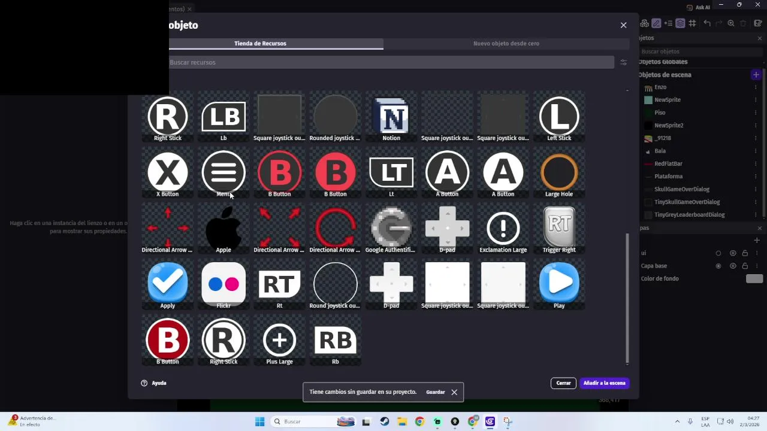Pick the X Button asset
Screen dimensions: 767x431
click(x=168, y=172)
